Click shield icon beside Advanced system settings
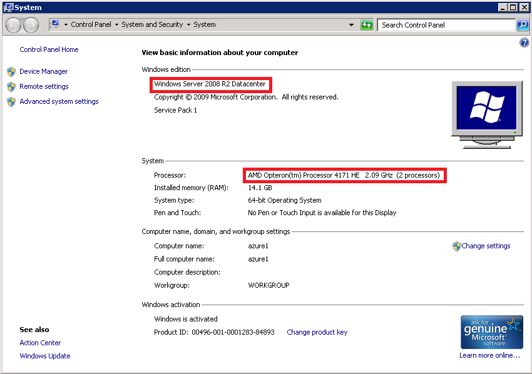The image size is (532, 374). coord(11,102)
